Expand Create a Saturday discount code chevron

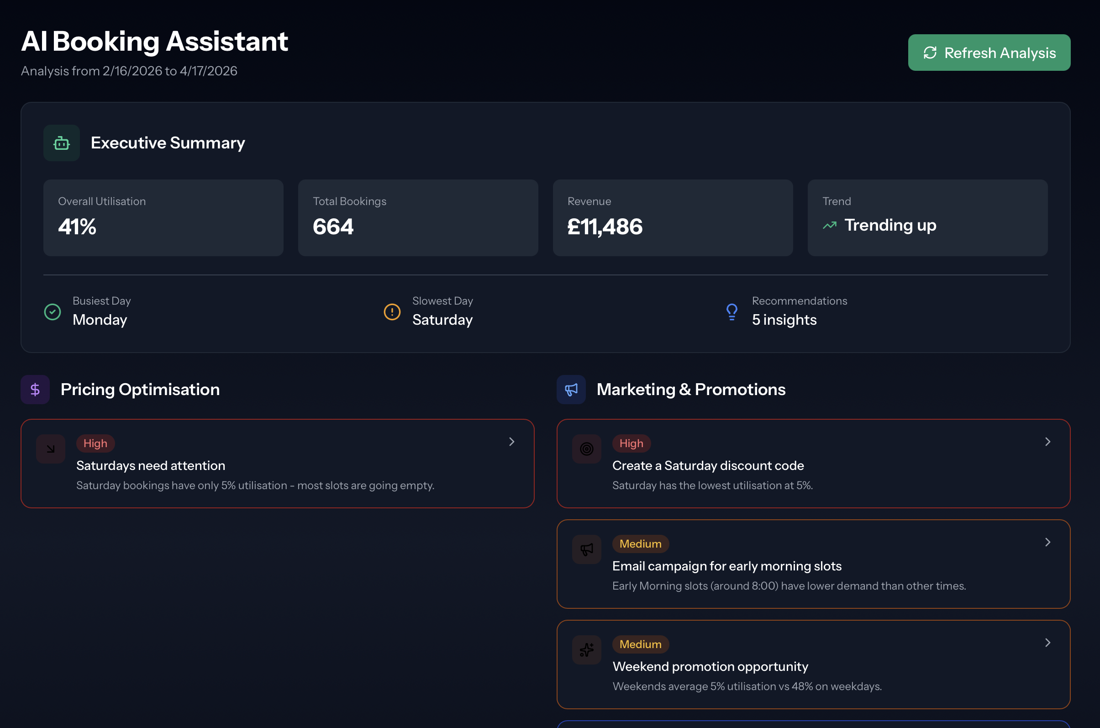click(1047, 442)
